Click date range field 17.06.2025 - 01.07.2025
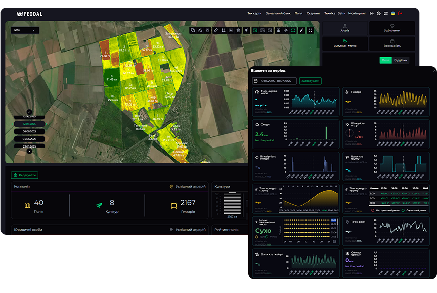The image size is (437, 293). [275, 81]
